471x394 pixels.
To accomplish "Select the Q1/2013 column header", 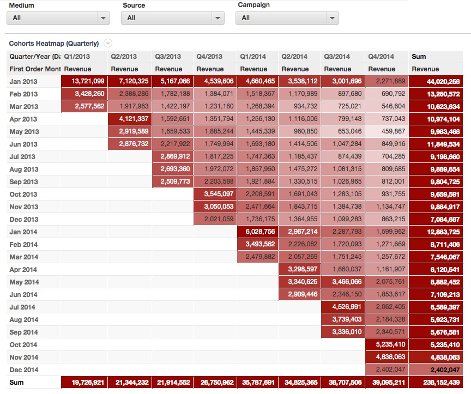I will pyautogui.click(x=84, y=57).
